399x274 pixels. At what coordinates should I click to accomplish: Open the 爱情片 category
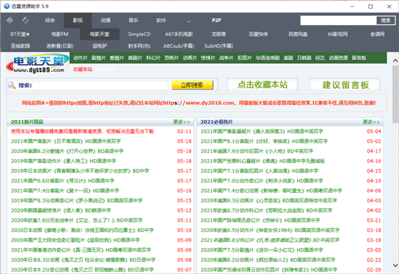coord(116,58)
